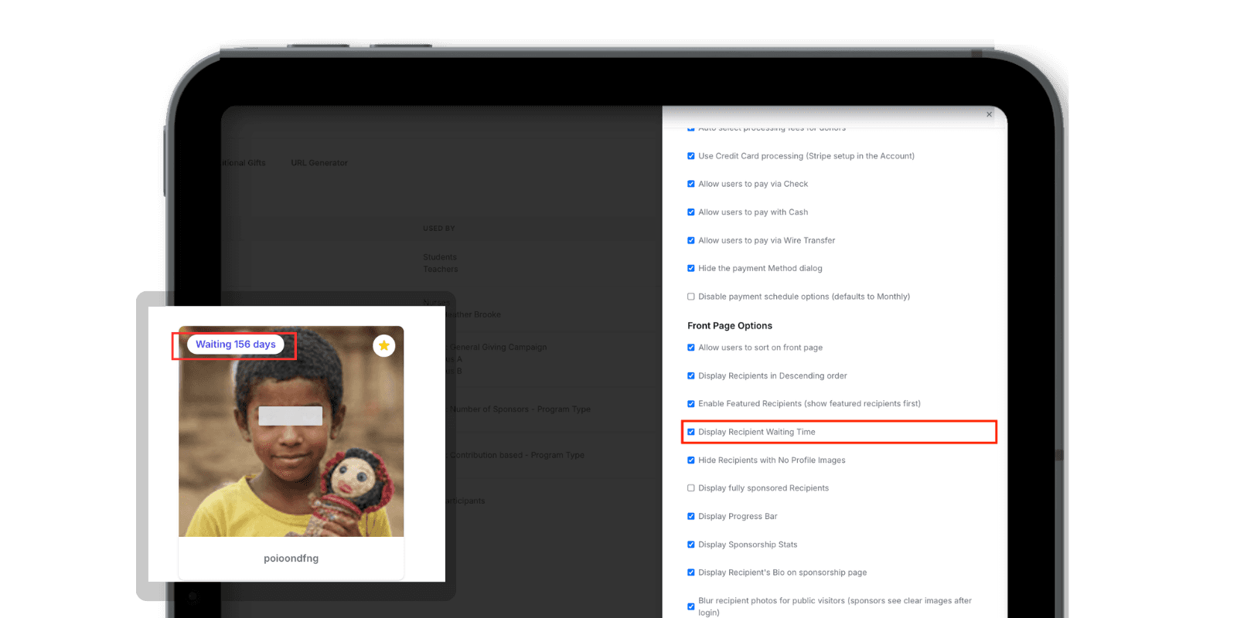Enable Disable payment schedule options checkbox
The image size is (1237, 618).
(x=691, y=297)
